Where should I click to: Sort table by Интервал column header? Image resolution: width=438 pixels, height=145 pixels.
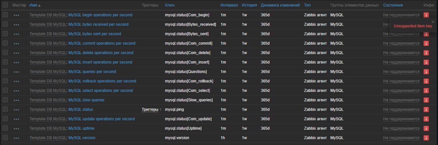pos(229,5)
